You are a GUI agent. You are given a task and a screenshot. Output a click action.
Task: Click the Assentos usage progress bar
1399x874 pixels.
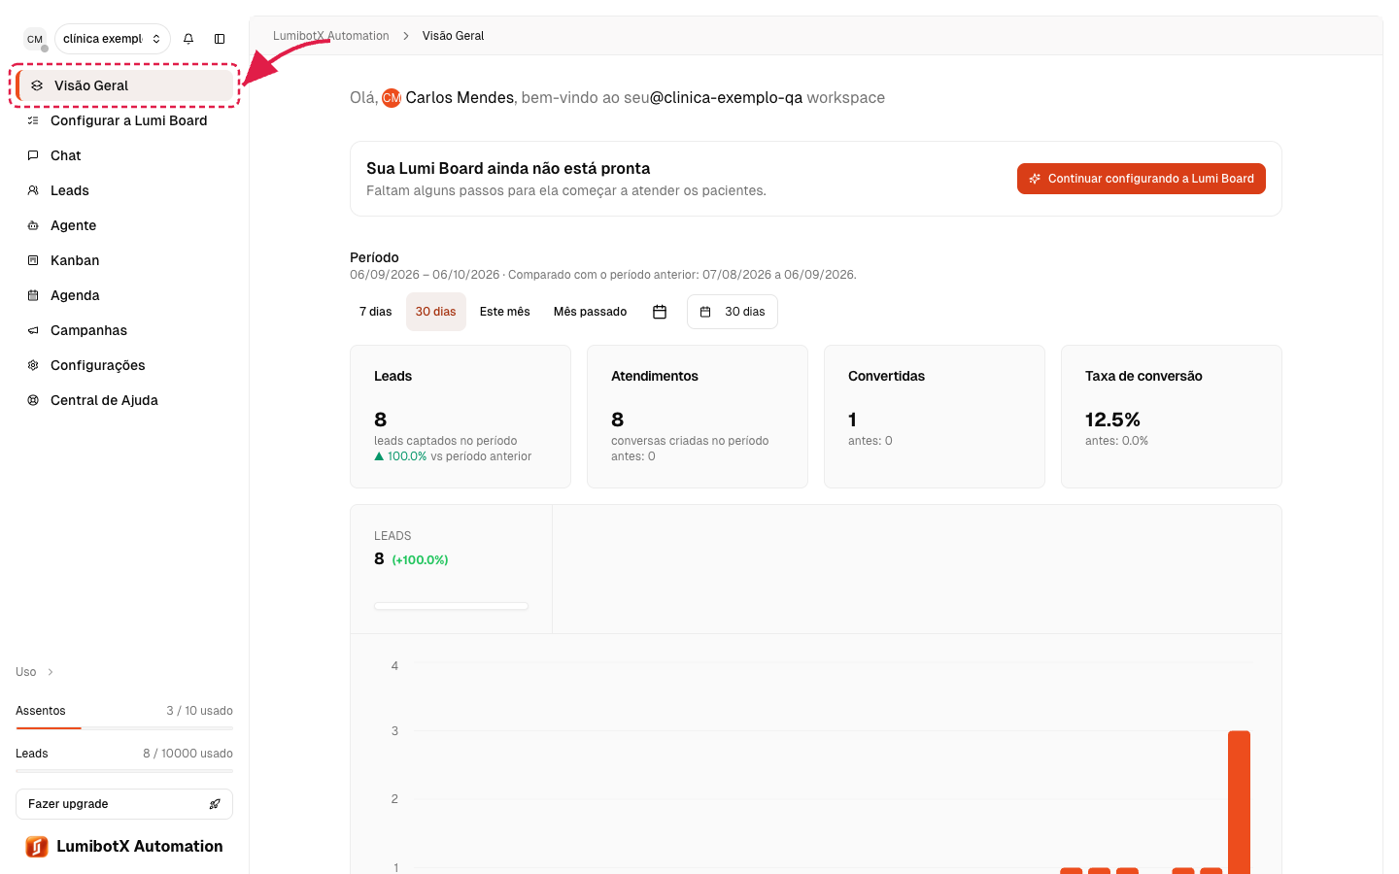(x=124, y=728)
